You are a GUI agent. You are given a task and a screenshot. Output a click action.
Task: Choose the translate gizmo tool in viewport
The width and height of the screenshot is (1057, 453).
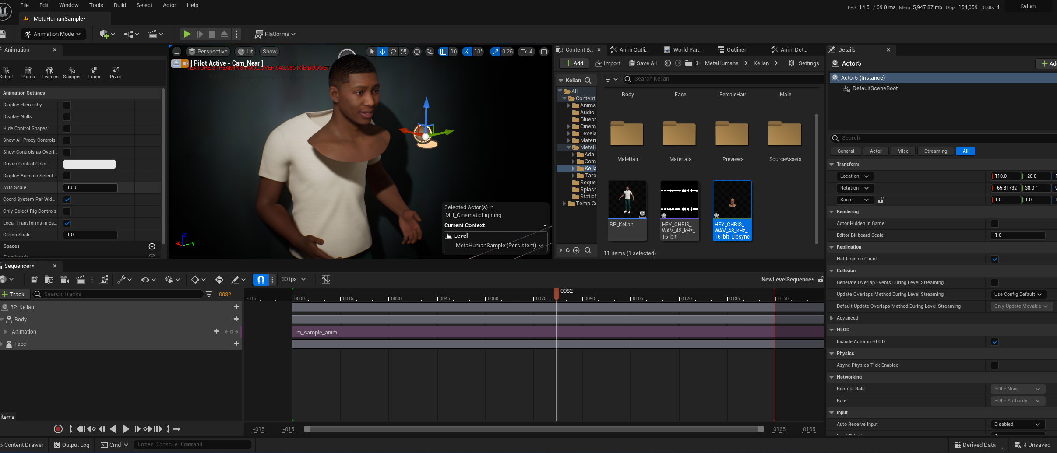(x=382, y=52)
